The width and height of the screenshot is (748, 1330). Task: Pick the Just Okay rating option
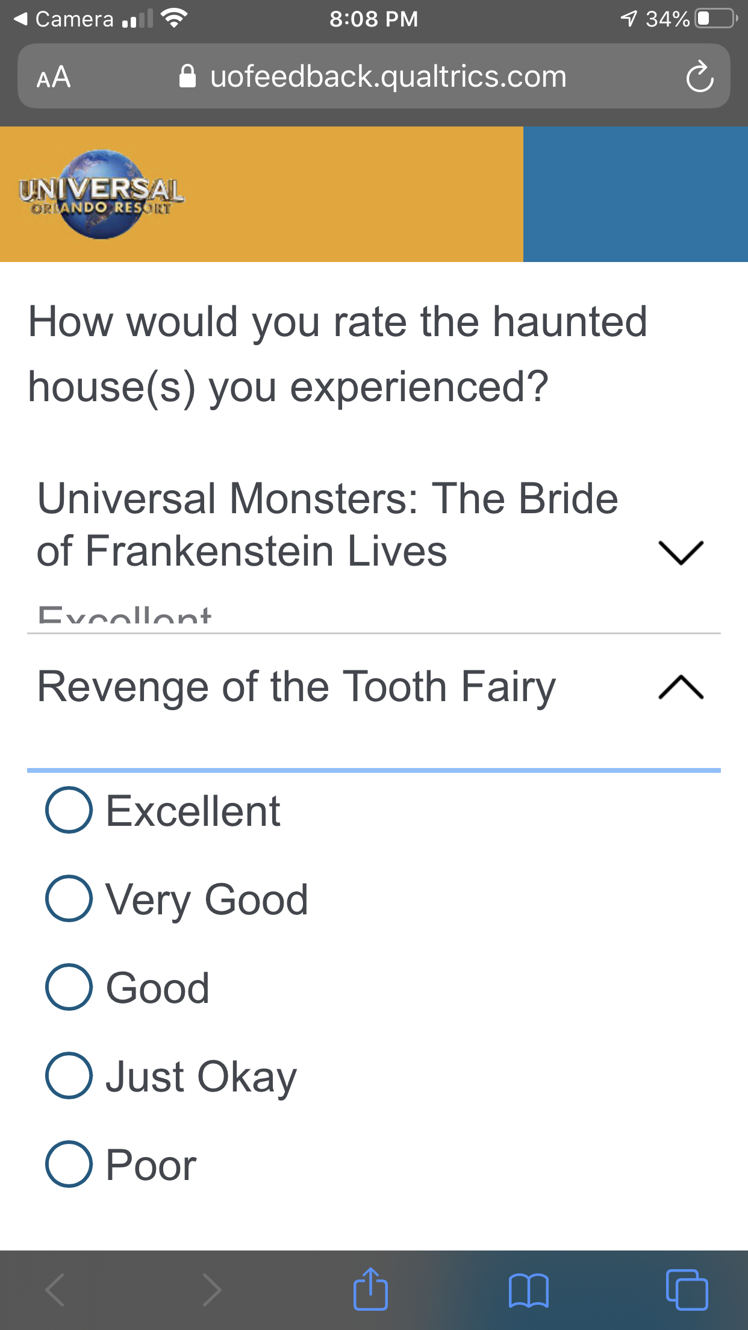(x=69, y=1075)
